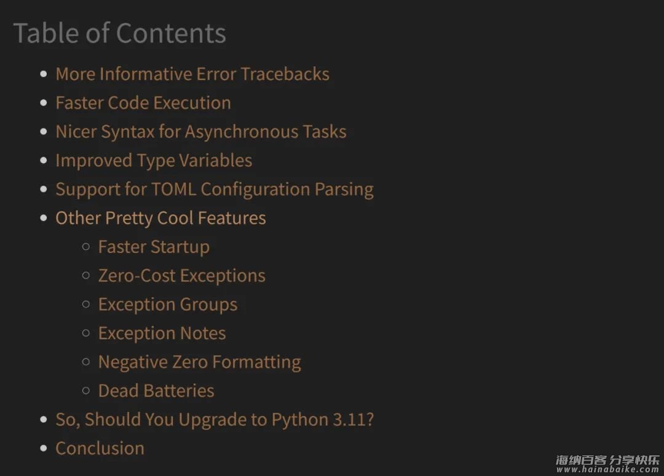664x476 pixels.
Task: Open the Exception Notes link
Action: coord(162,334)
